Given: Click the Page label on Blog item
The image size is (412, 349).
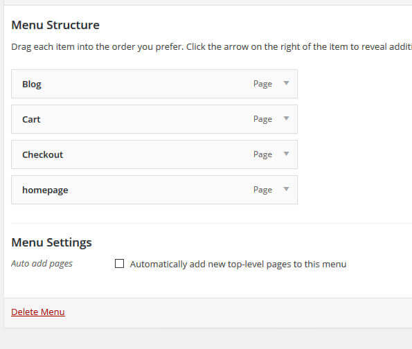Looking at the screenshot, I should (x=262, y=84).
